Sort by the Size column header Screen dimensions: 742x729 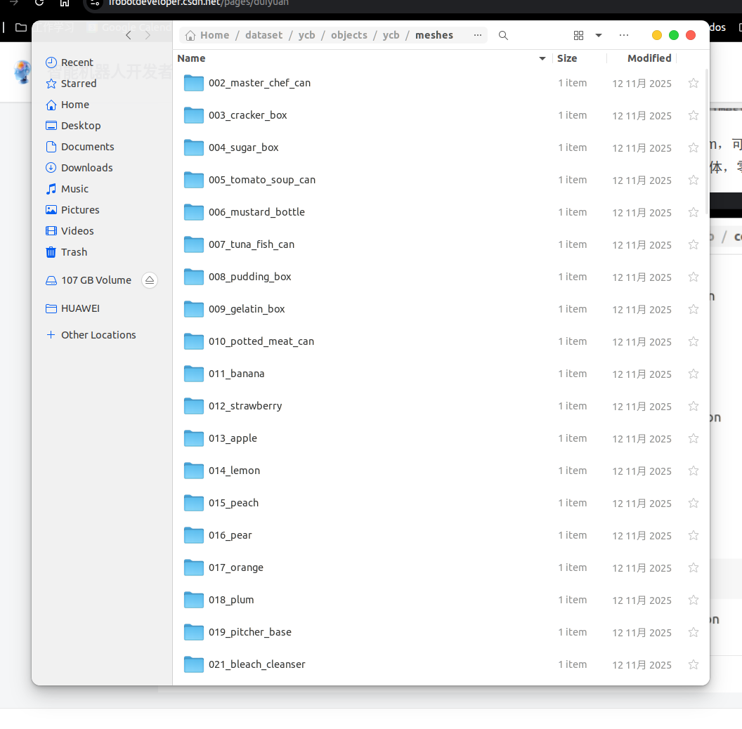point(567,58)
